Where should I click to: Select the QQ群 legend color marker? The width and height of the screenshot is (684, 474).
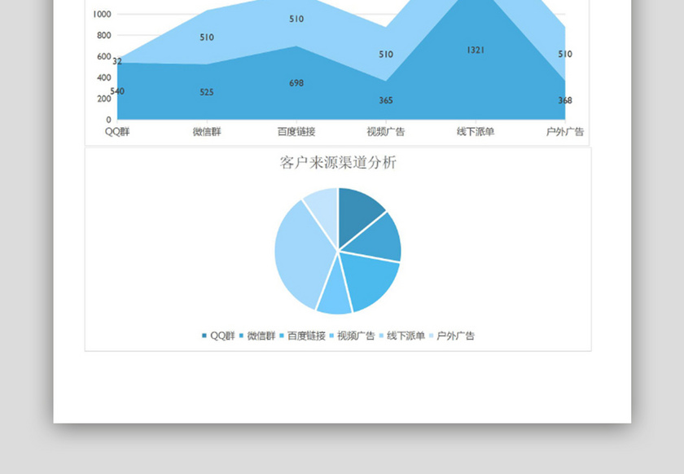pyautogui.click(x=204, y=335)
